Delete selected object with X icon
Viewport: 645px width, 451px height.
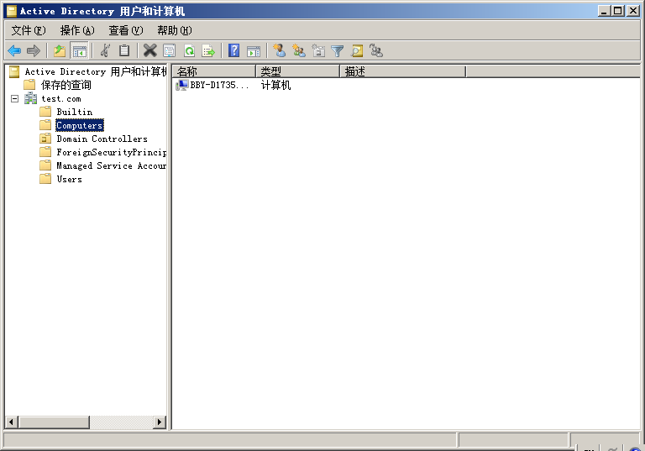150,50
